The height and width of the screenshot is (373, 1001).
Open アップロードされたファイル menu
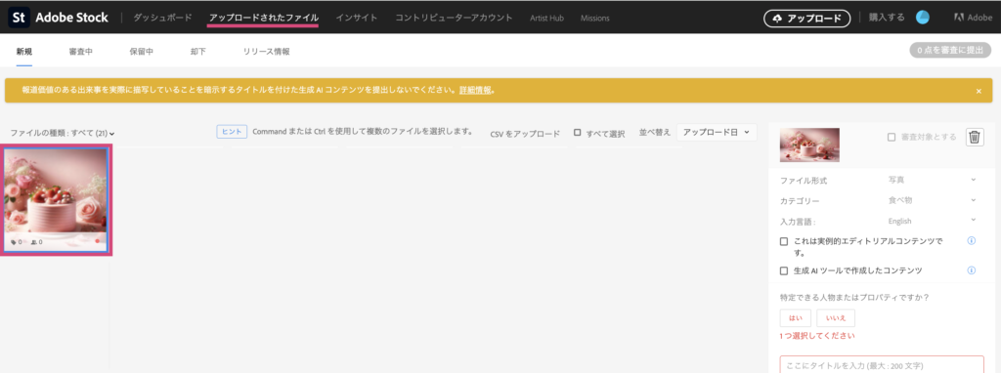(x=264, y=18)
